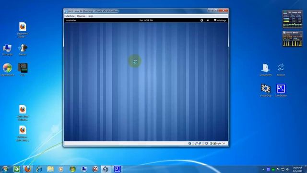307x173 pixels.
Task: Switch to CamStudio in the taskbar
Action: point(117,169)
